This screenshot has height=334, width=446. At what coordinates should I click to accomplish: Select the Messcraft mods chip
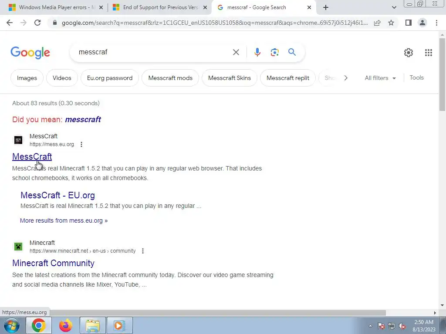170,78
